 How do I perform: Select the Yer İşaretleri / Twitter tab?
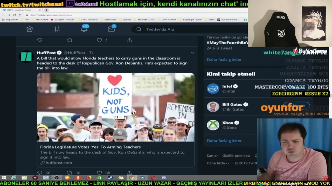[22, 10]
